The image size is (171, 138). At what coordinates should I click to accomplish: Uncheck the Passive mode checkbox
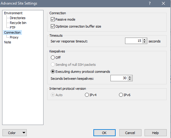[x=53, y=19]
